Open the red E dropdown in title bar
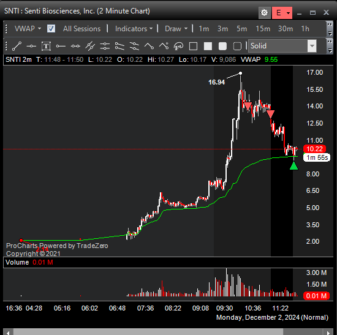This screenshot has width=337, height=335. pyautogui.click(x=282, y=13)
